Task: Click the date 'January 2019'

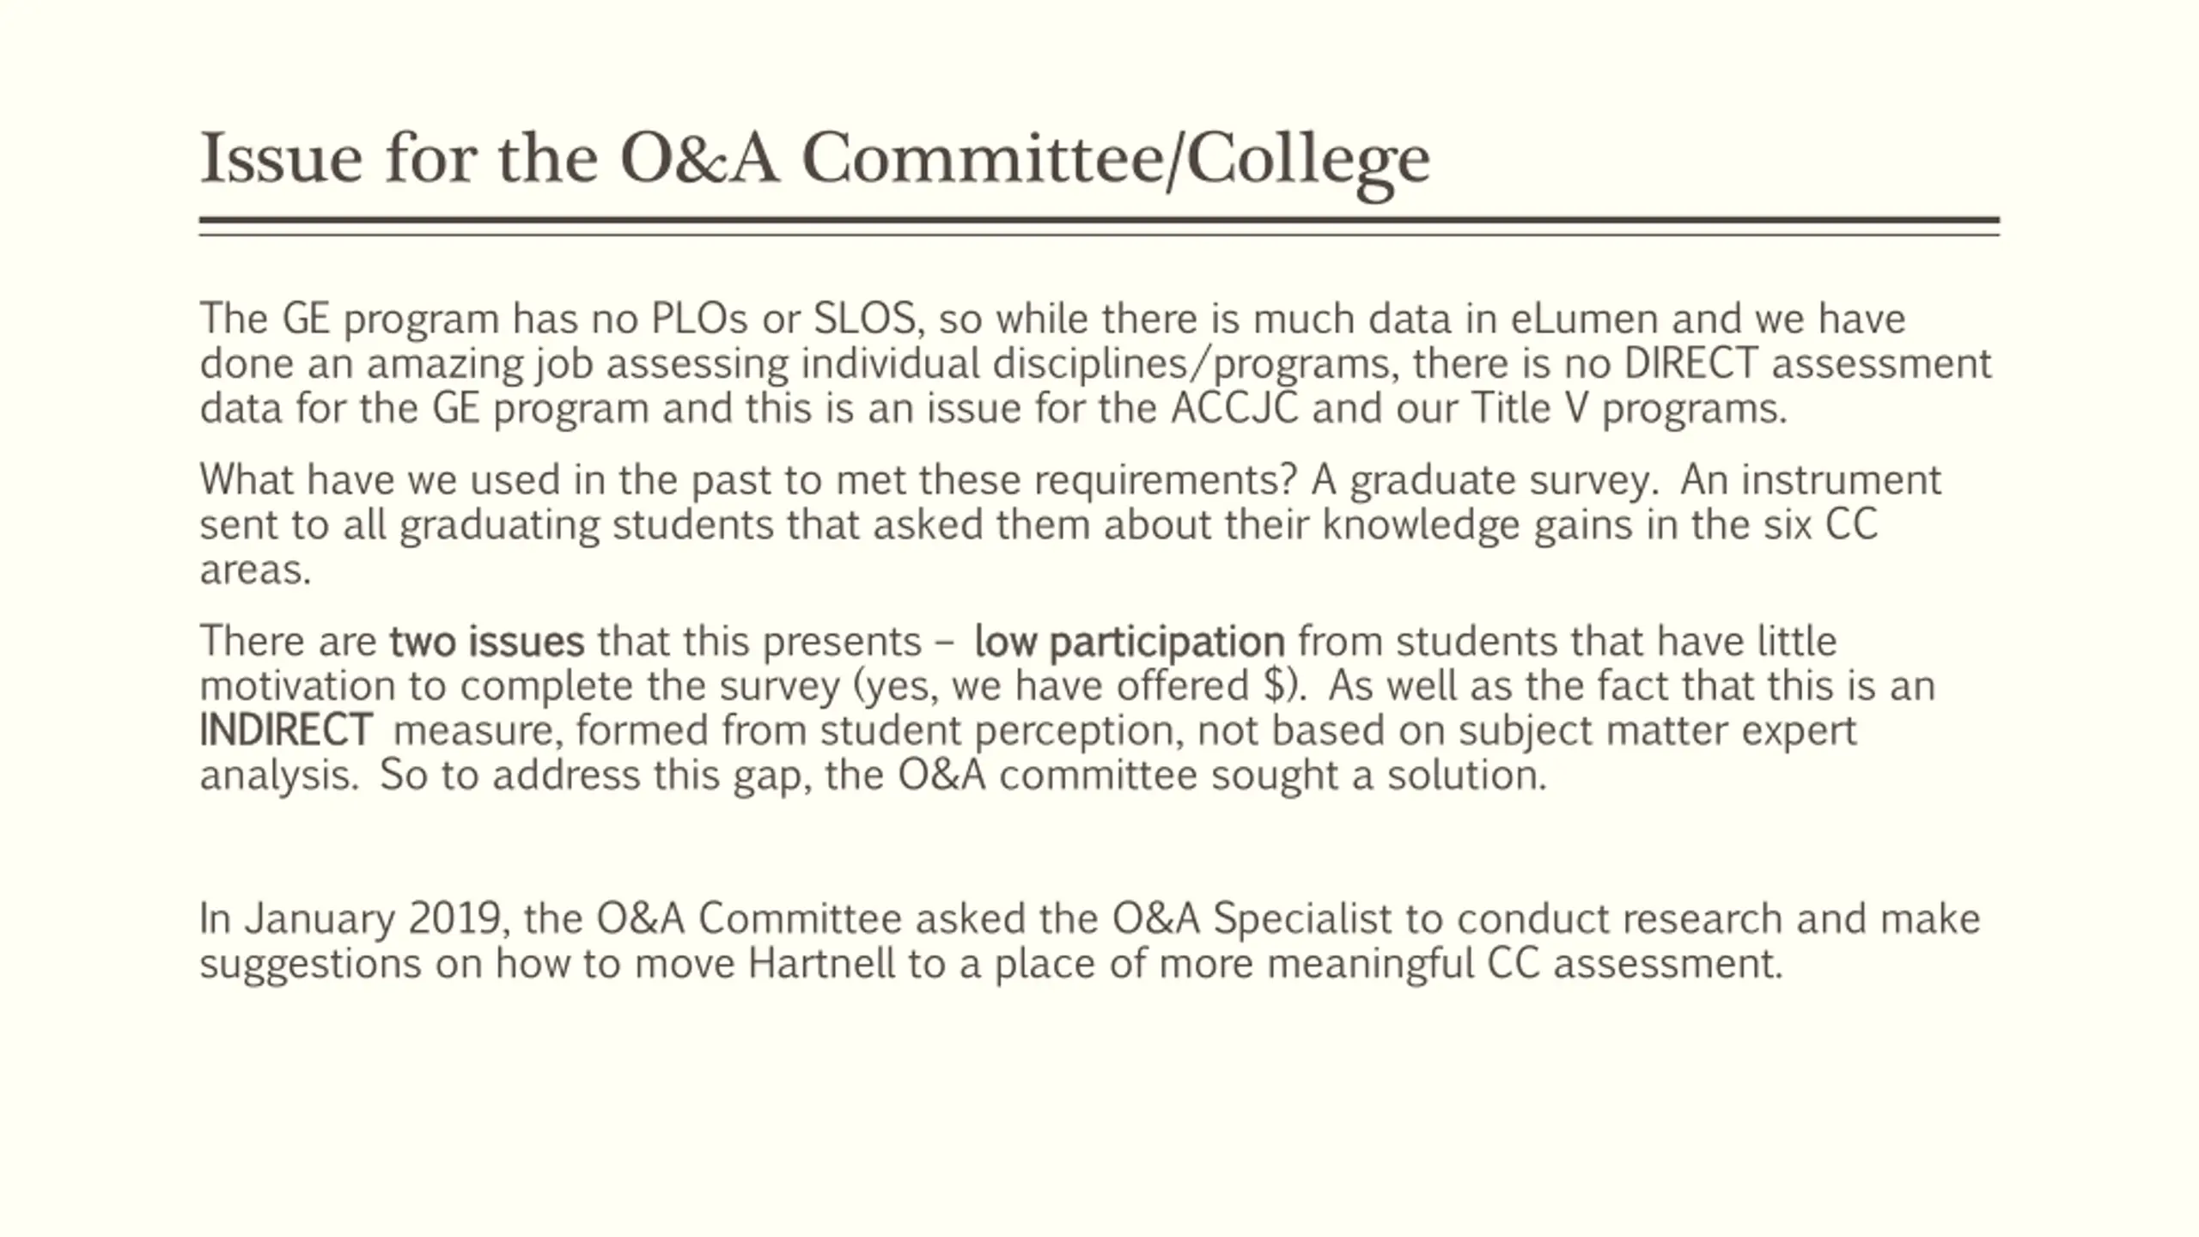Action: [x=372, y=919]
